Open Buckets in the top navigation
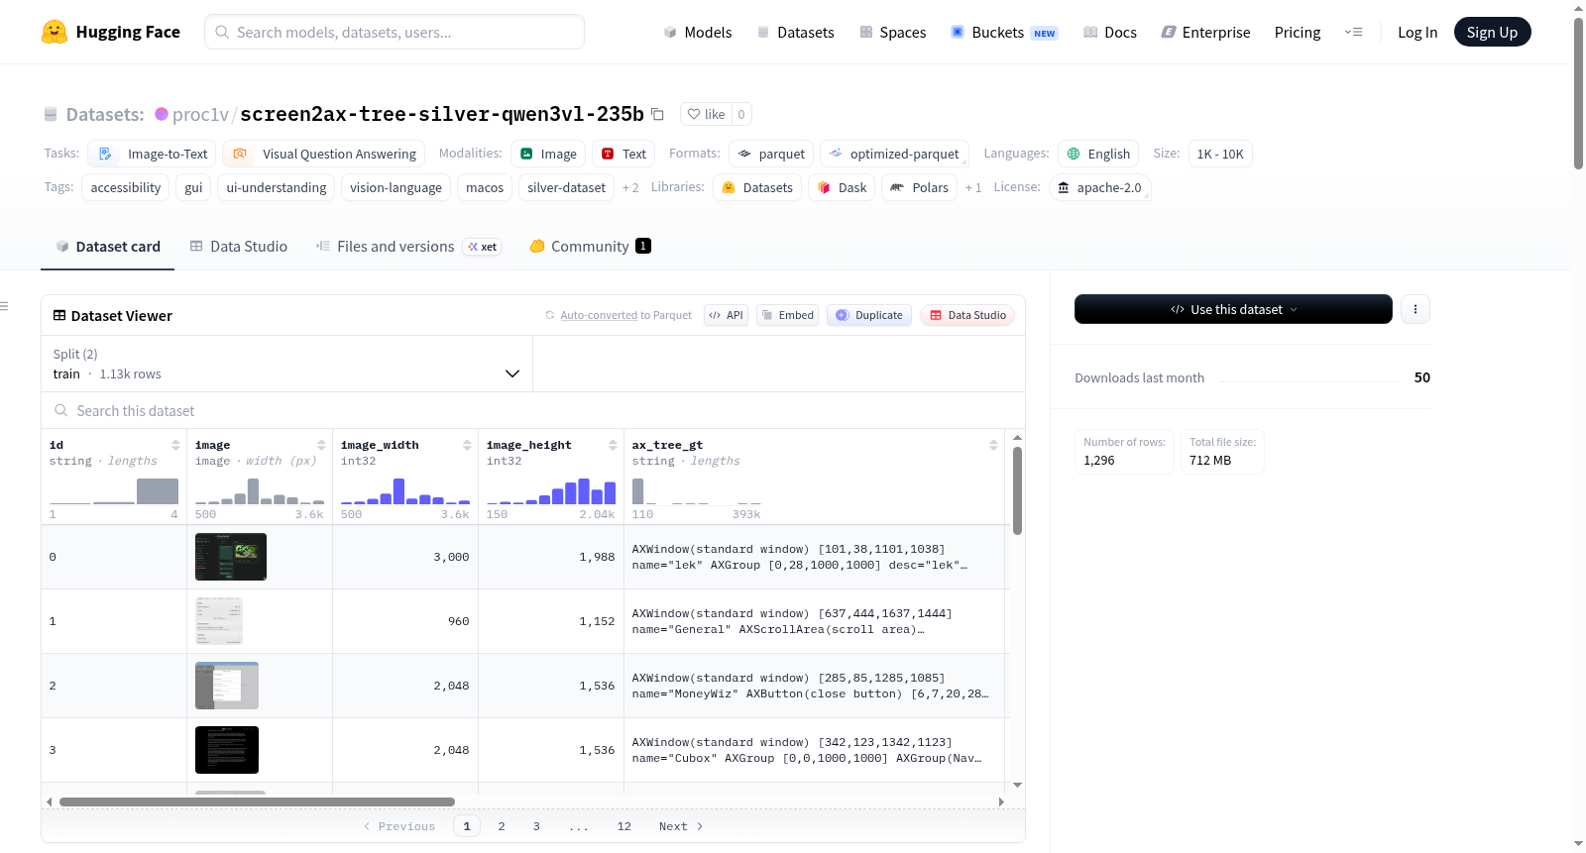 tap(1004, 32)
